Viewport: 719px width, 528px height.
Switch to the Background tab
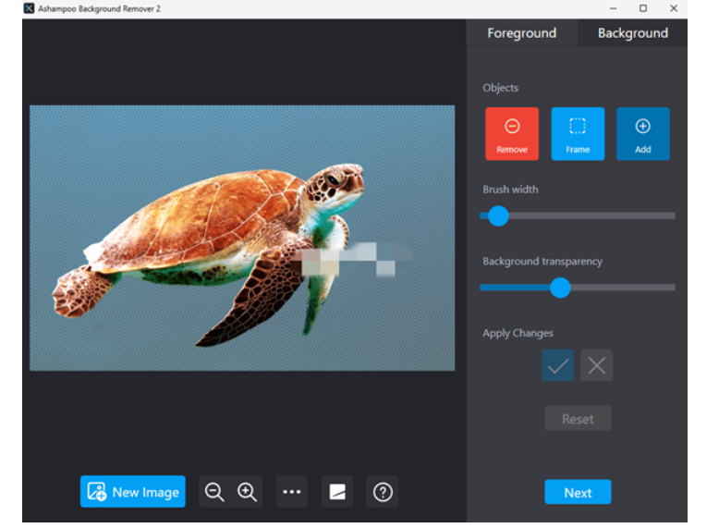coord(632,33)
